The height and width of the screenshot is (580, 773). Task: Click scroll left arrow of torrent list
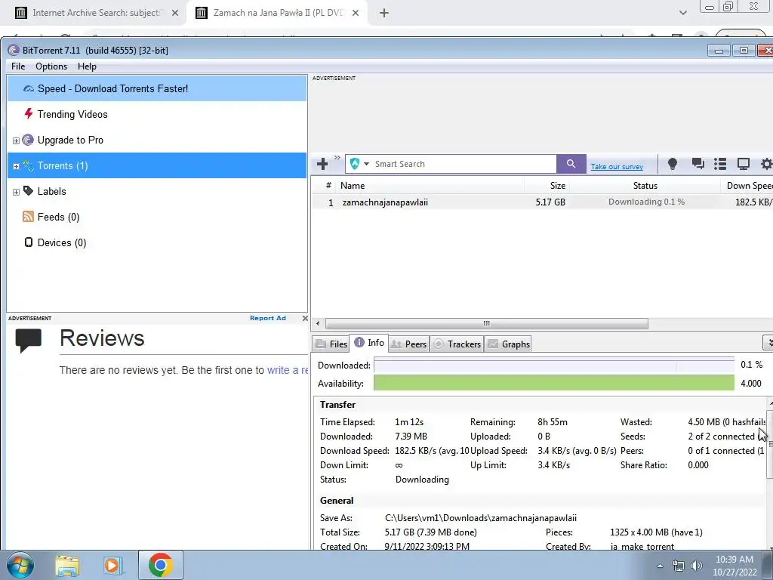pos(318,323)
